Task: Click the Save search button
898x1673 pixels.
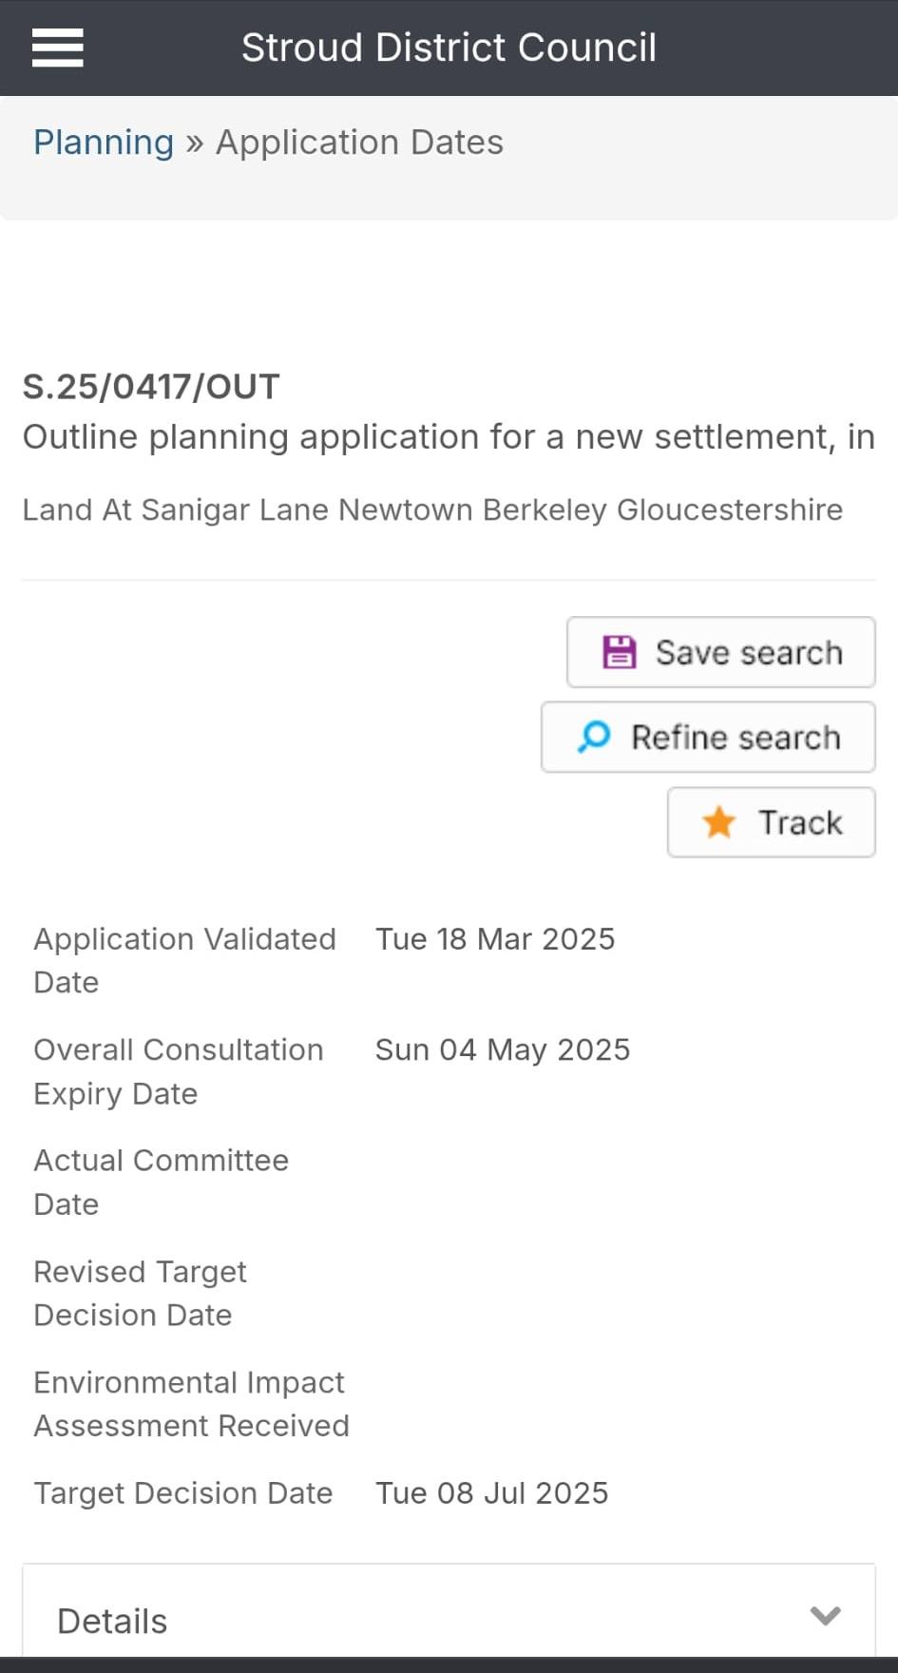Action: click(x=721, y=652)
